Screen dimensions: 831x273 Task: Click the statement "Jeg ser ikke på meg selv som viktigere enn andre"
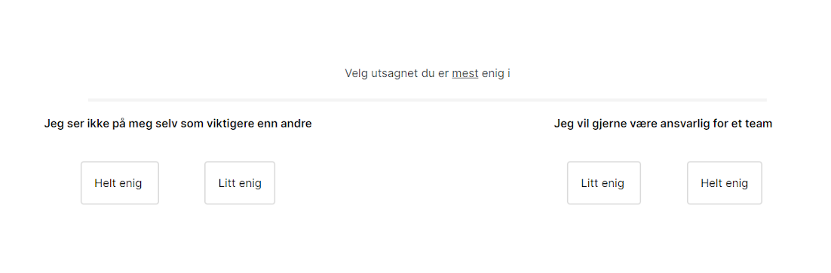(x=177, y=124)
